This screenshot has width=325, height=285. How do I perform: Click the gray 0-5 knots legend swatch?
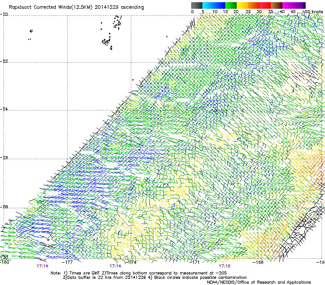pyautogui.click(x=197, y=5)
